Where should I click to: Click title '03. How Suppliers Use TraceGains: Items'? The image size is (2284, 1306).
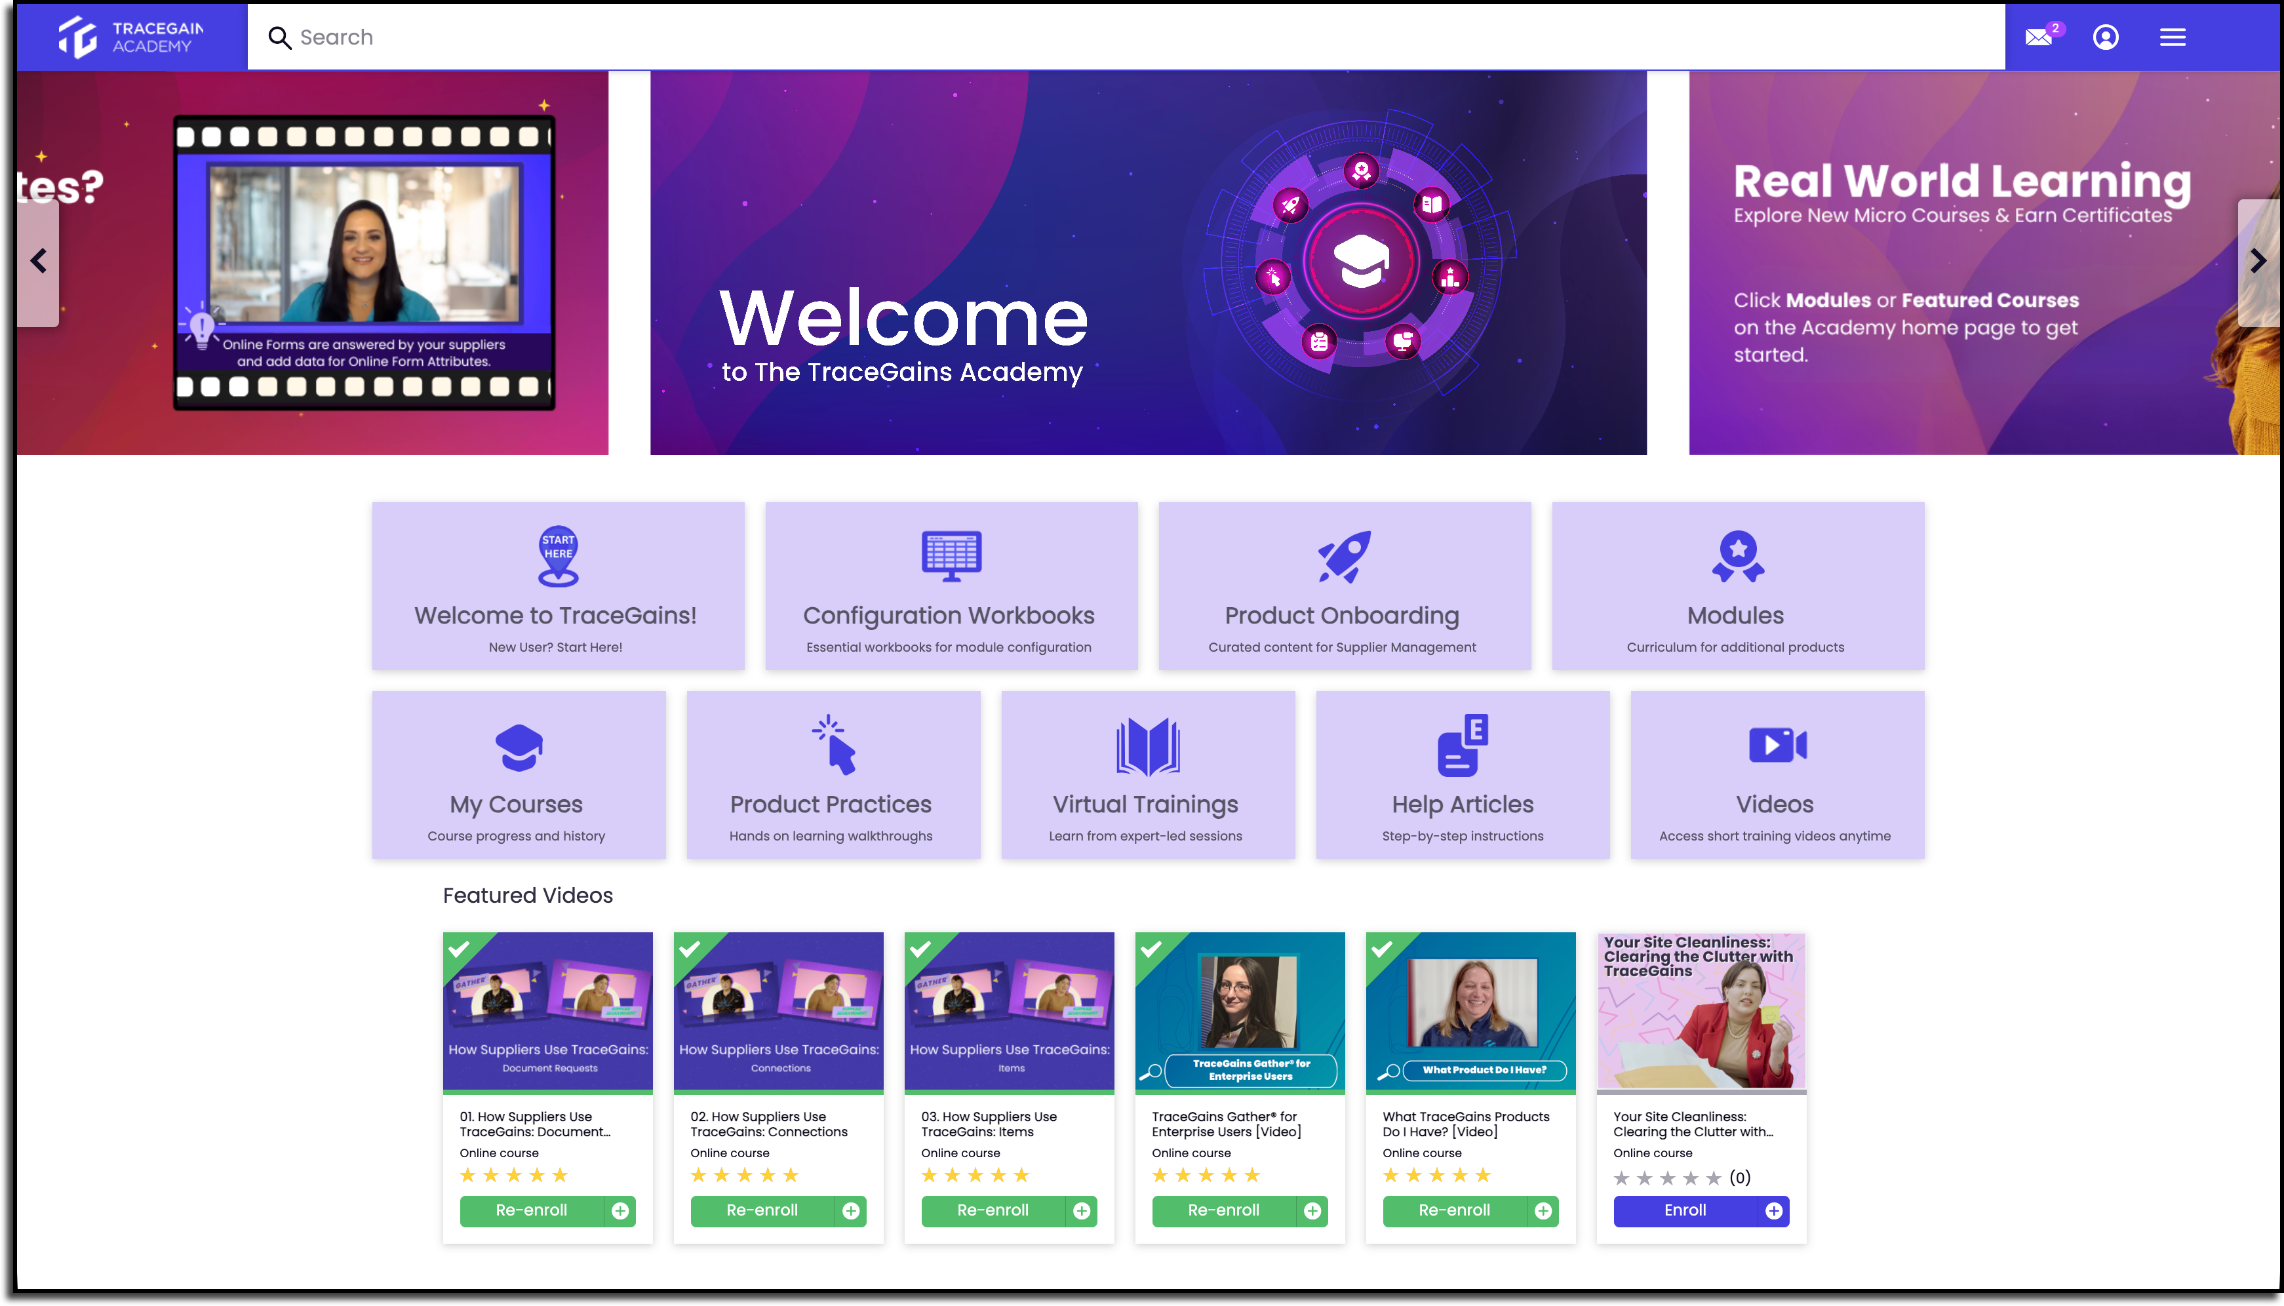coord(989,1124)
